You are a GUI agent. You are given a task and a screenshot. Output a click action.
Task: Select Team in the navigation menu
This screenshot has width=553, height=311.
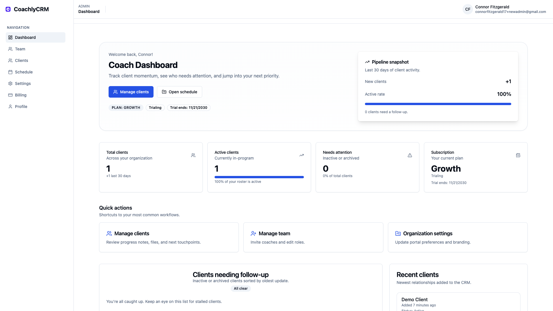[x=20, y=49]
